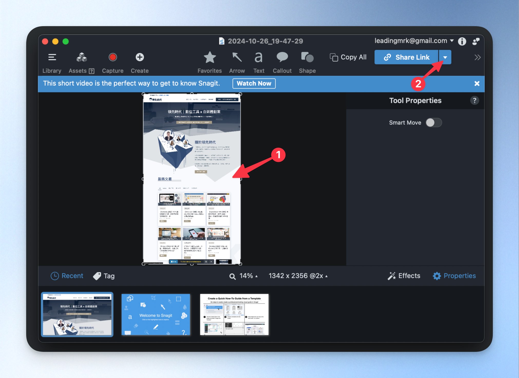Viewport: 519px width, 378px height.
Task: Open the 1342 x 2356 image size menu
Action: [298, 276]
